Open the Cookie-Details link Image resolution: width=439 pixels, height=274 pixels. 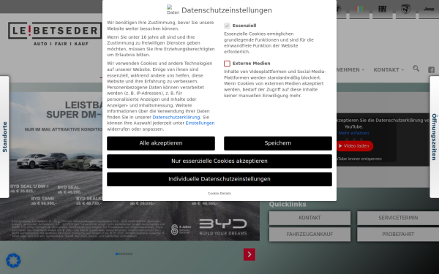click(x=219, y=193)
